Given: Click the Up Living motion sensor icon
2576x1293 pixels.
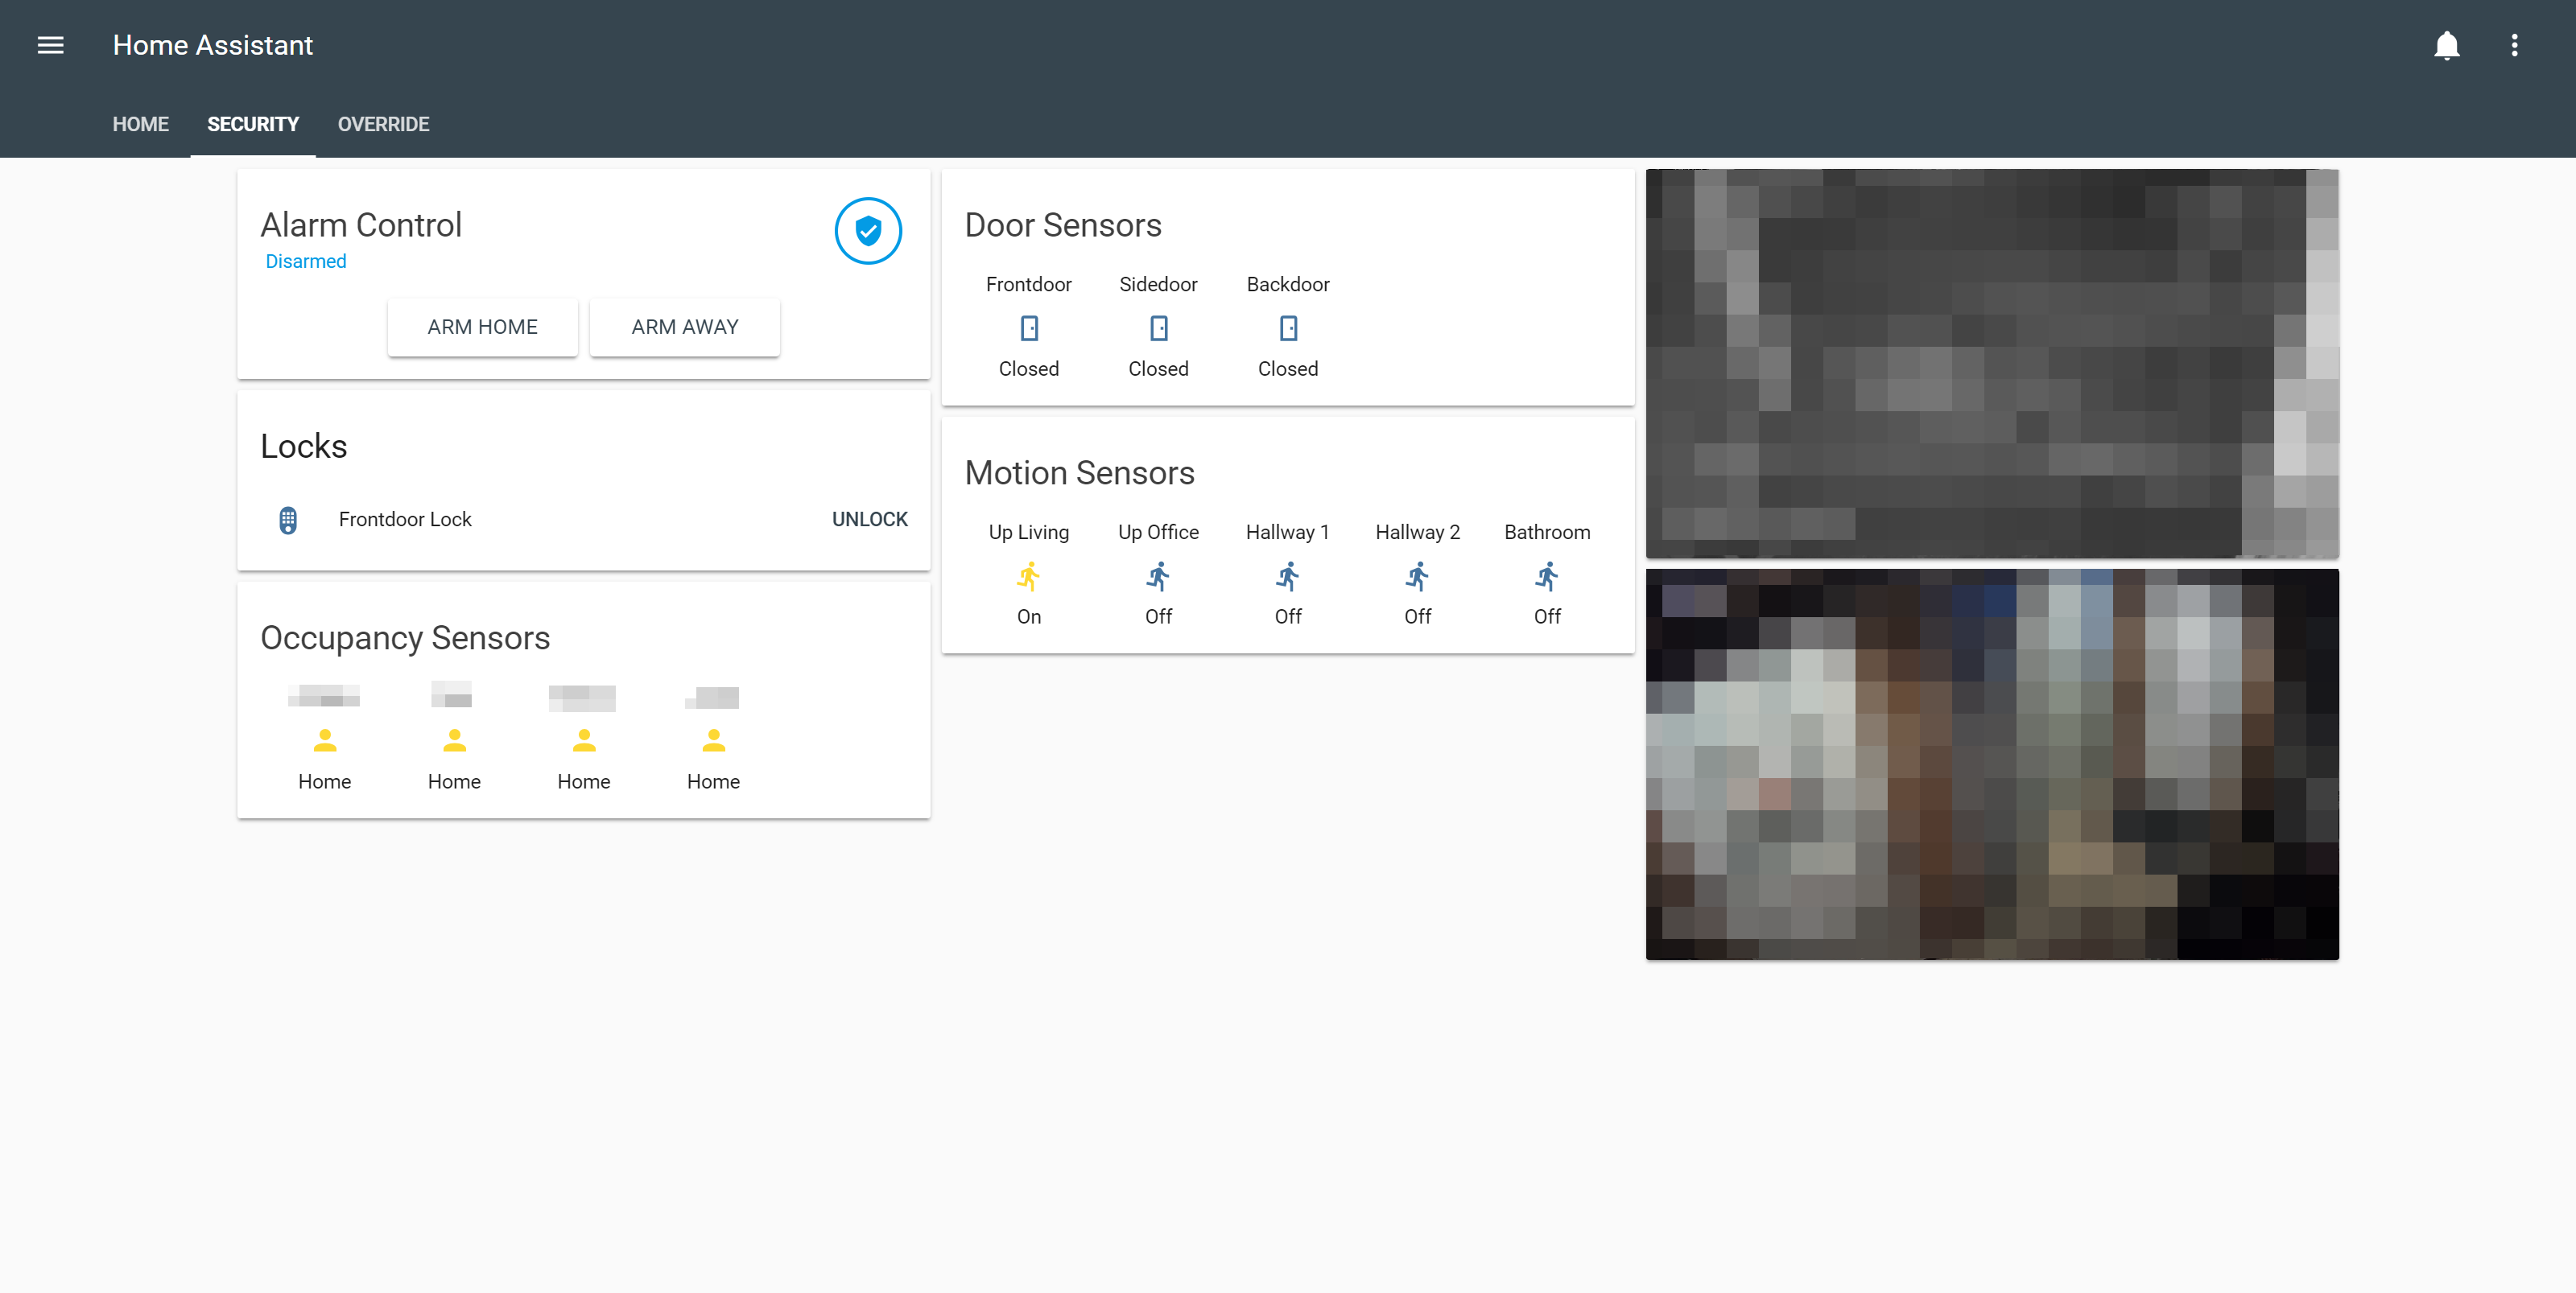Looking at the screenshot, I should coord(1027,575).
